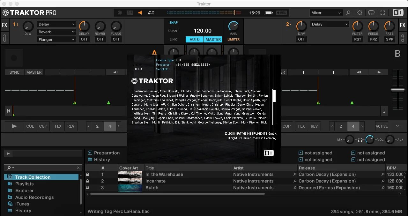Decrease Deck A loop size arrow
The width and height of the screenshot is (408, 216).
(x=89, y=126)
